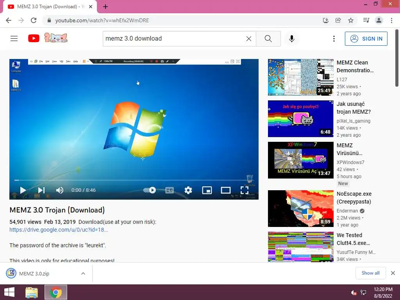Enable miniplayer mode
The height and width of the screenshot is (300, 400).
tap(207, 190)
